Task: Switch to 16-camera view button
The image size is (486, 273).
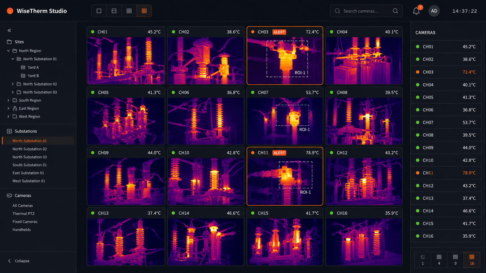Action: tap(472, 260)
